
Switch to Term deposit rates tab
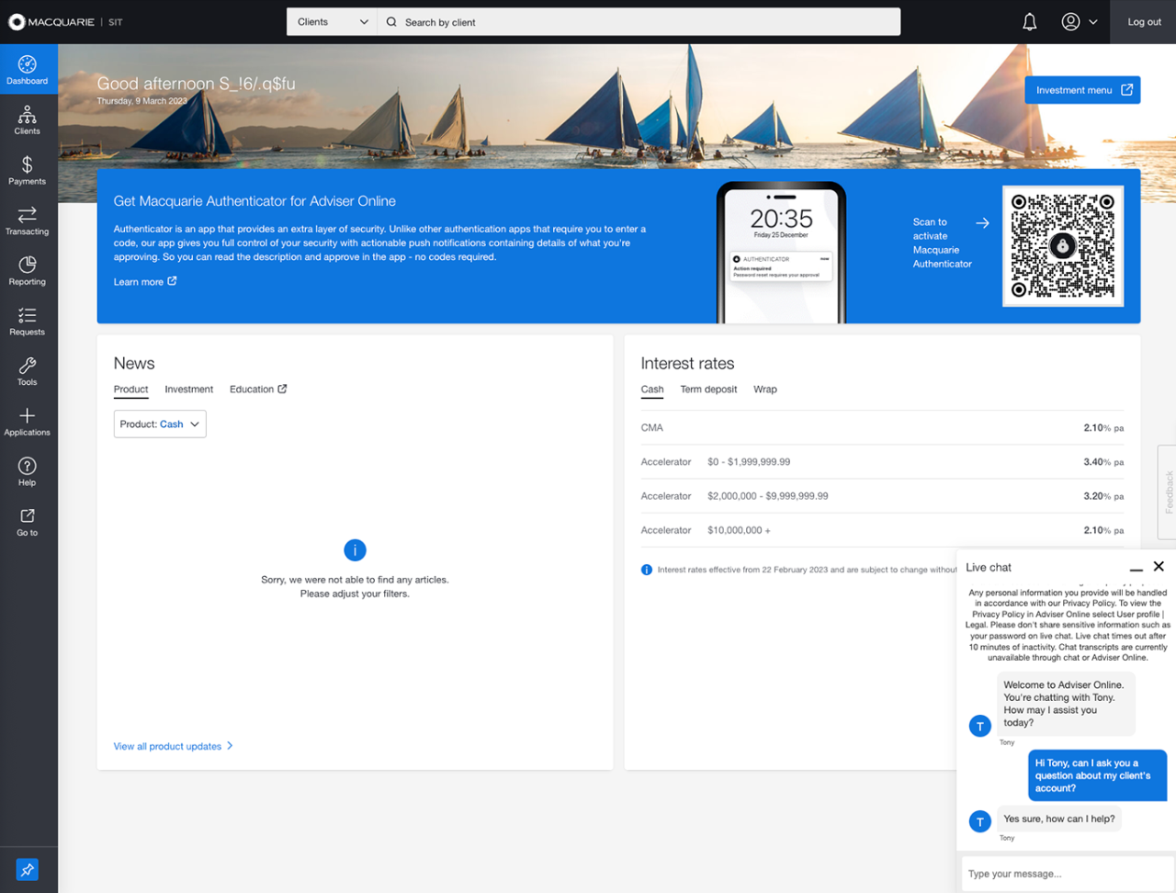tap(708, 390)
